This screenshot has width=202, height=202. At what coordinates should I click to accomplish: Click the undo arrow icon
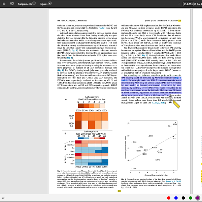(x=4, y=198)
